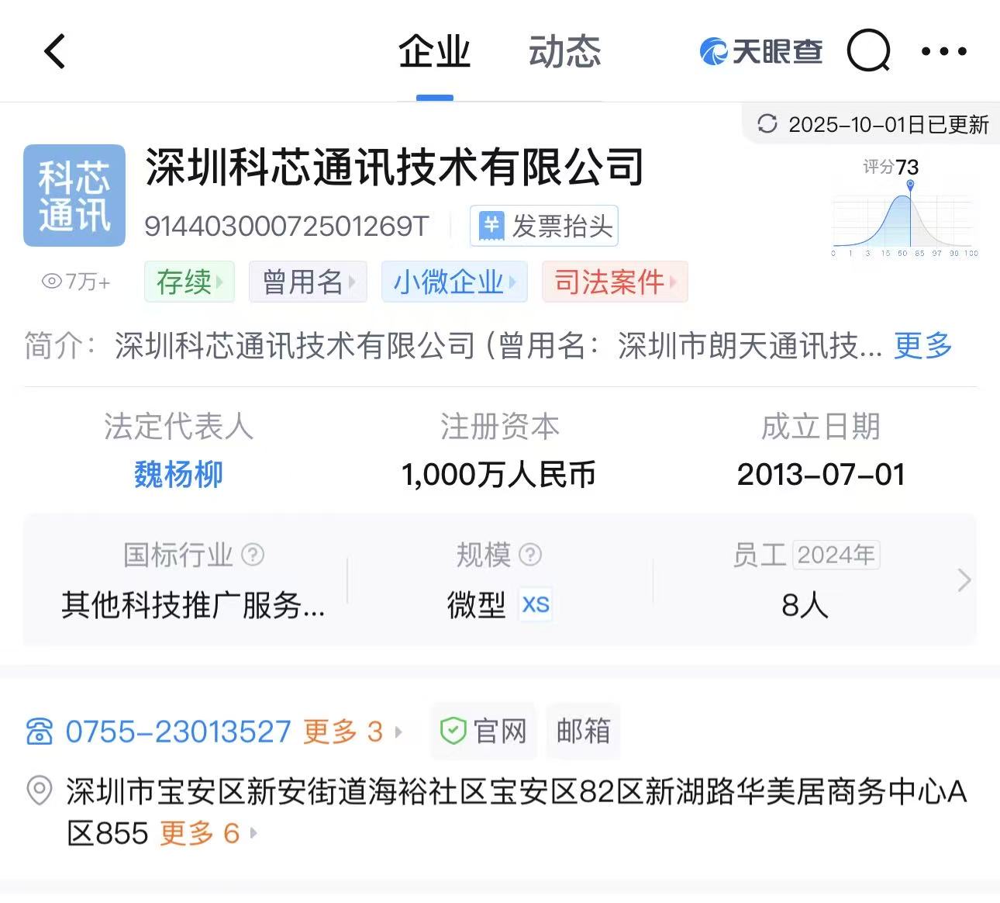
Task: Expand the 司法案件 tag
Action: (x=615, y=282)
